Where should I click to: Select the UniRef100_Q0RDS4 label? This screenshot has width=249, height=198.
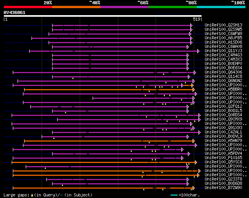223,115
